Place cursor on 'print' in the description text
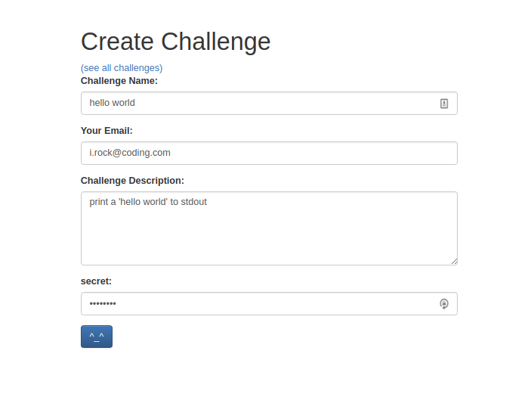The width and height of the screenshot is (528, 416). tap(99, 202)
